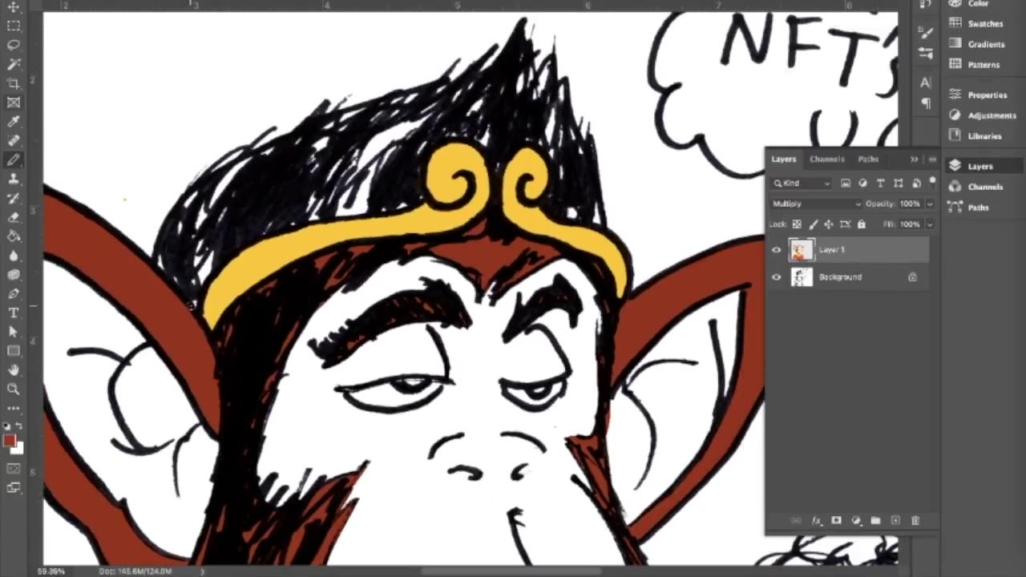Select the Layers tab
Image resolution: width=1026 pixels, height=577 pixels.
tap(783, 159)
